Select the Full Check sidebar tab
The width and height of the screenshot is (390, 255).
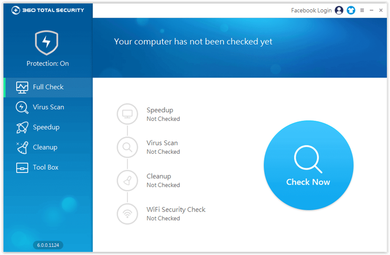click(48, 87)
